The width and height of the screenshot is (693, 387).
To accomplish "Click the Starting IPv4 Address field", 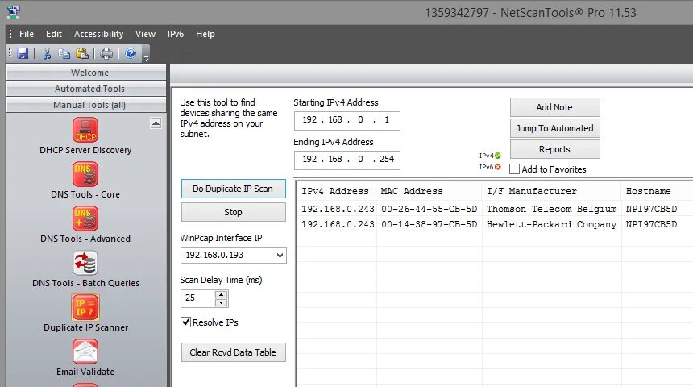I will 347,120.
